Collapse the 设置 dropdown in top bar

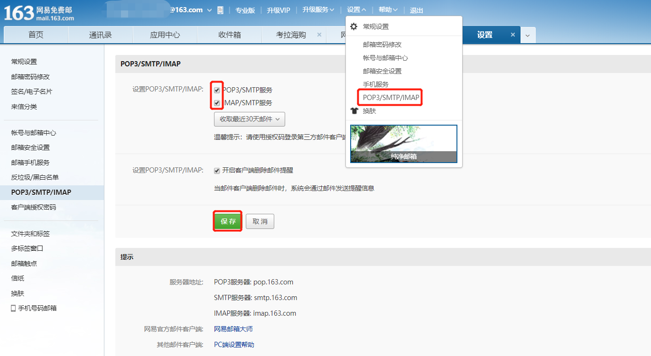pyautogui.click(x=356, y=10)
